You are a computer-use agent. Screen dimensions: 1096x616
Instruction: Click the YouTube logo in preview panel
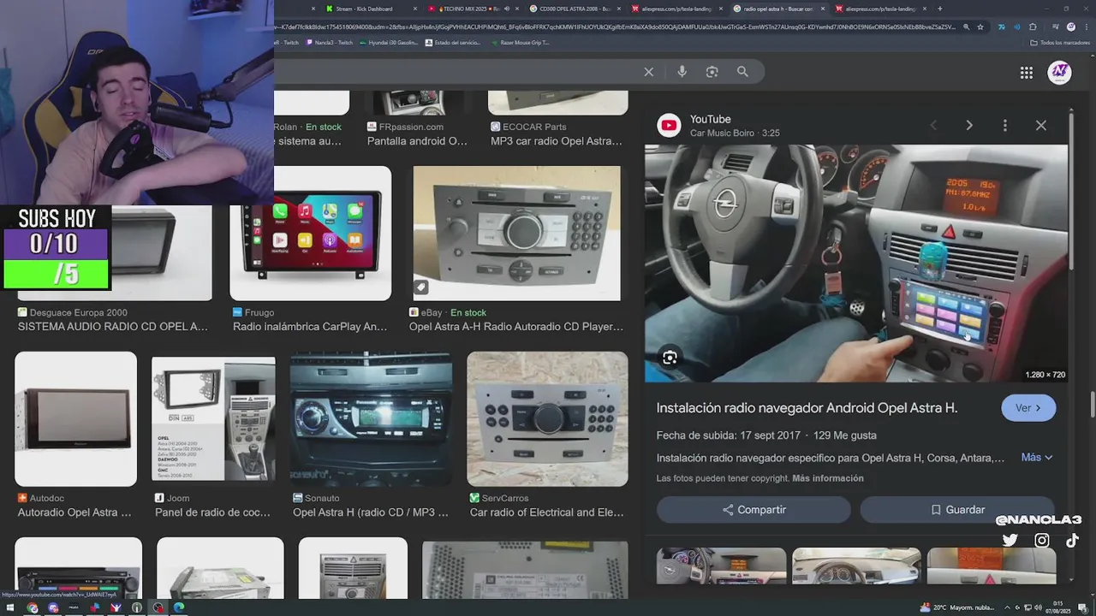coord(669,126)
